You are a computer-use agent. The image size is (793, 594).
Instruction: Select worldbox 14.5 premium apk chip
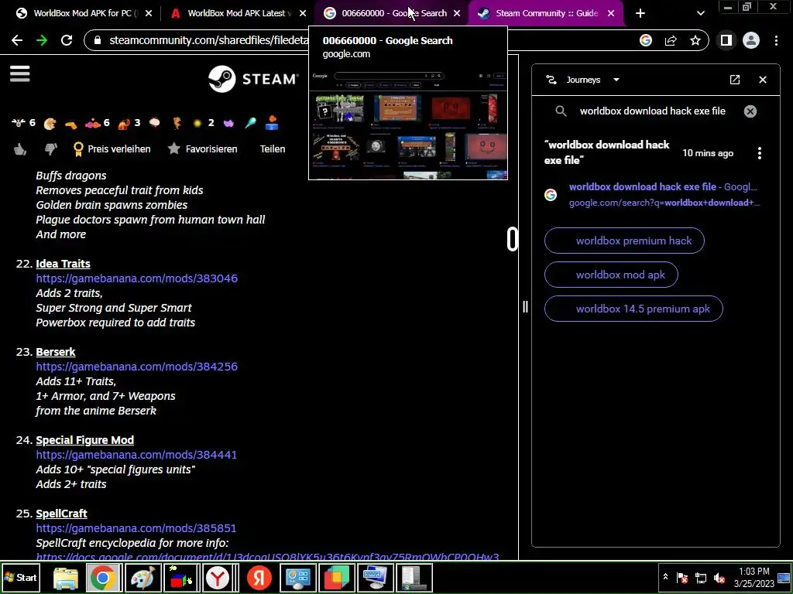tap(633, 309)
